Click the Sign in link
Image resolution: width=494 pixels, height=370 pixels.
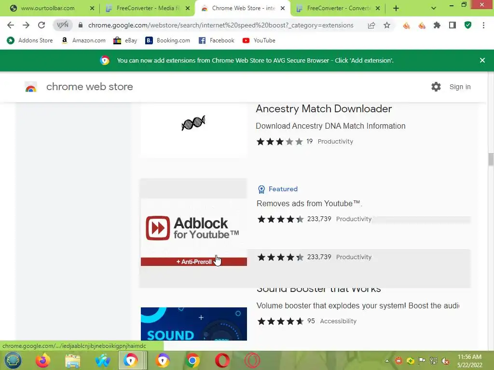[x=460, y=87]
